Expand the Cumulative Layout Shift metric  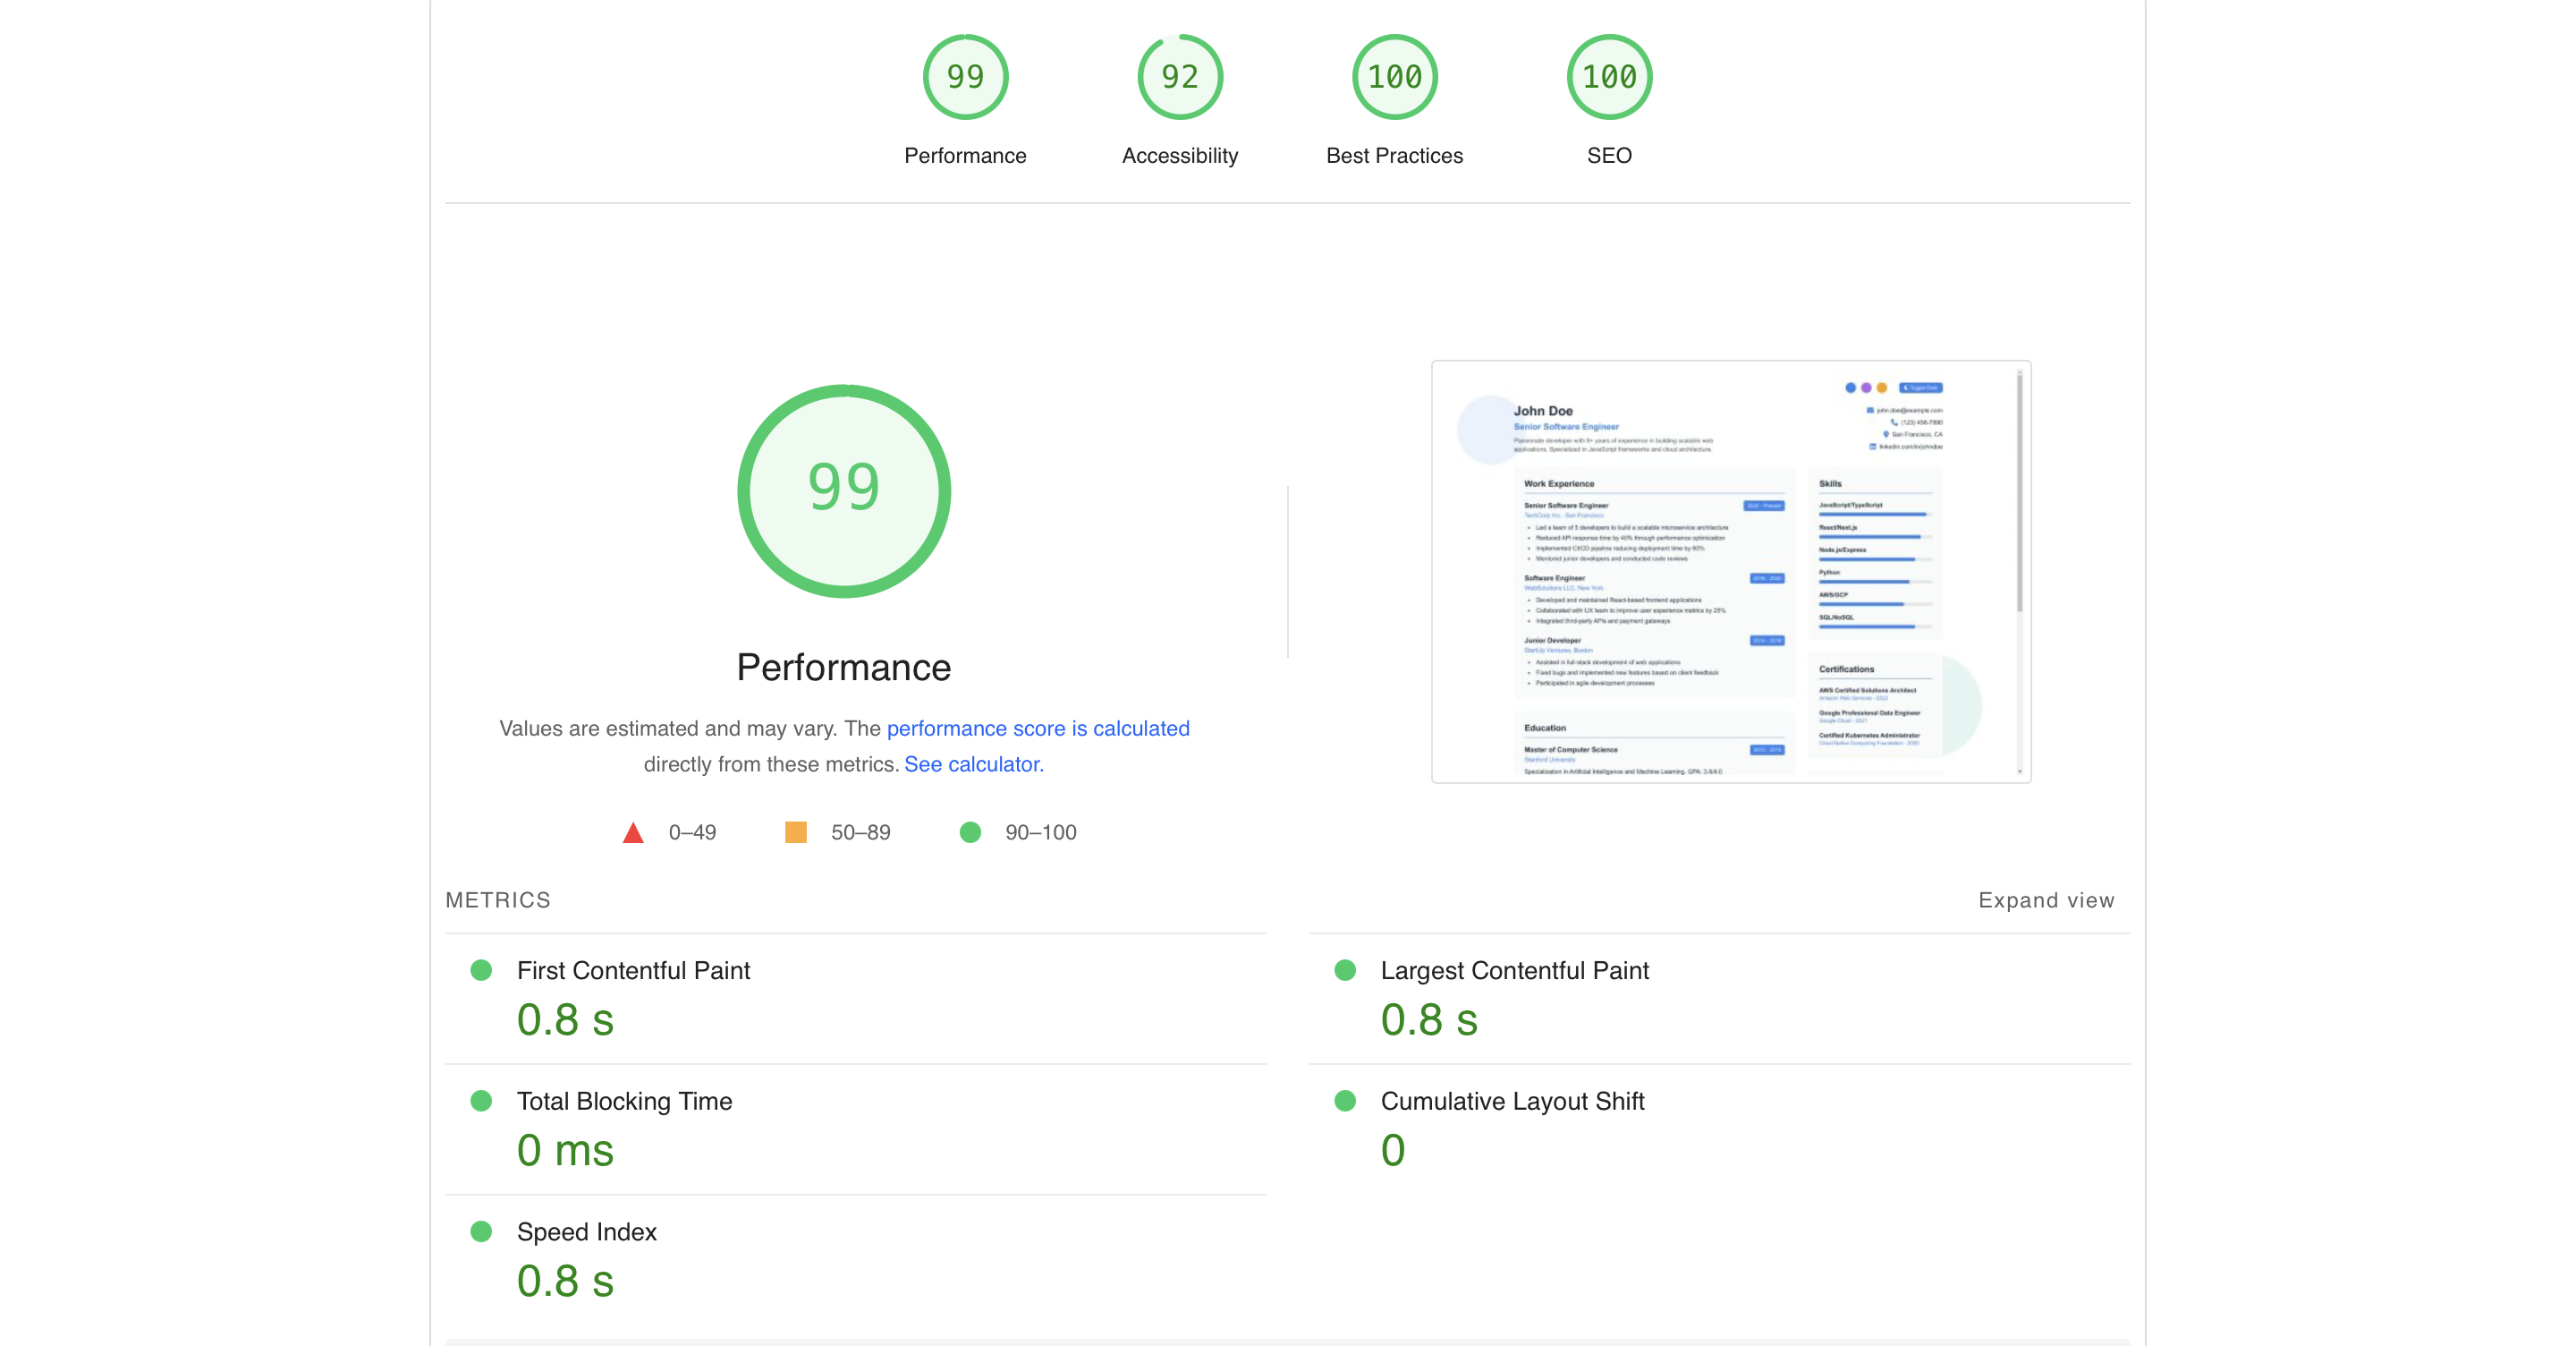pyautogui.click(x=1512, y=1101)
